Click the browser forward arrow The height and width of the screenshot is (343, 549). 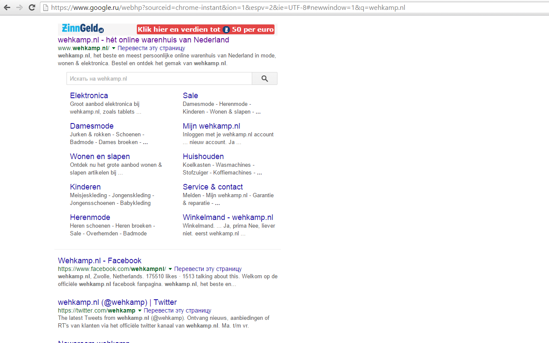coord(19,7)
